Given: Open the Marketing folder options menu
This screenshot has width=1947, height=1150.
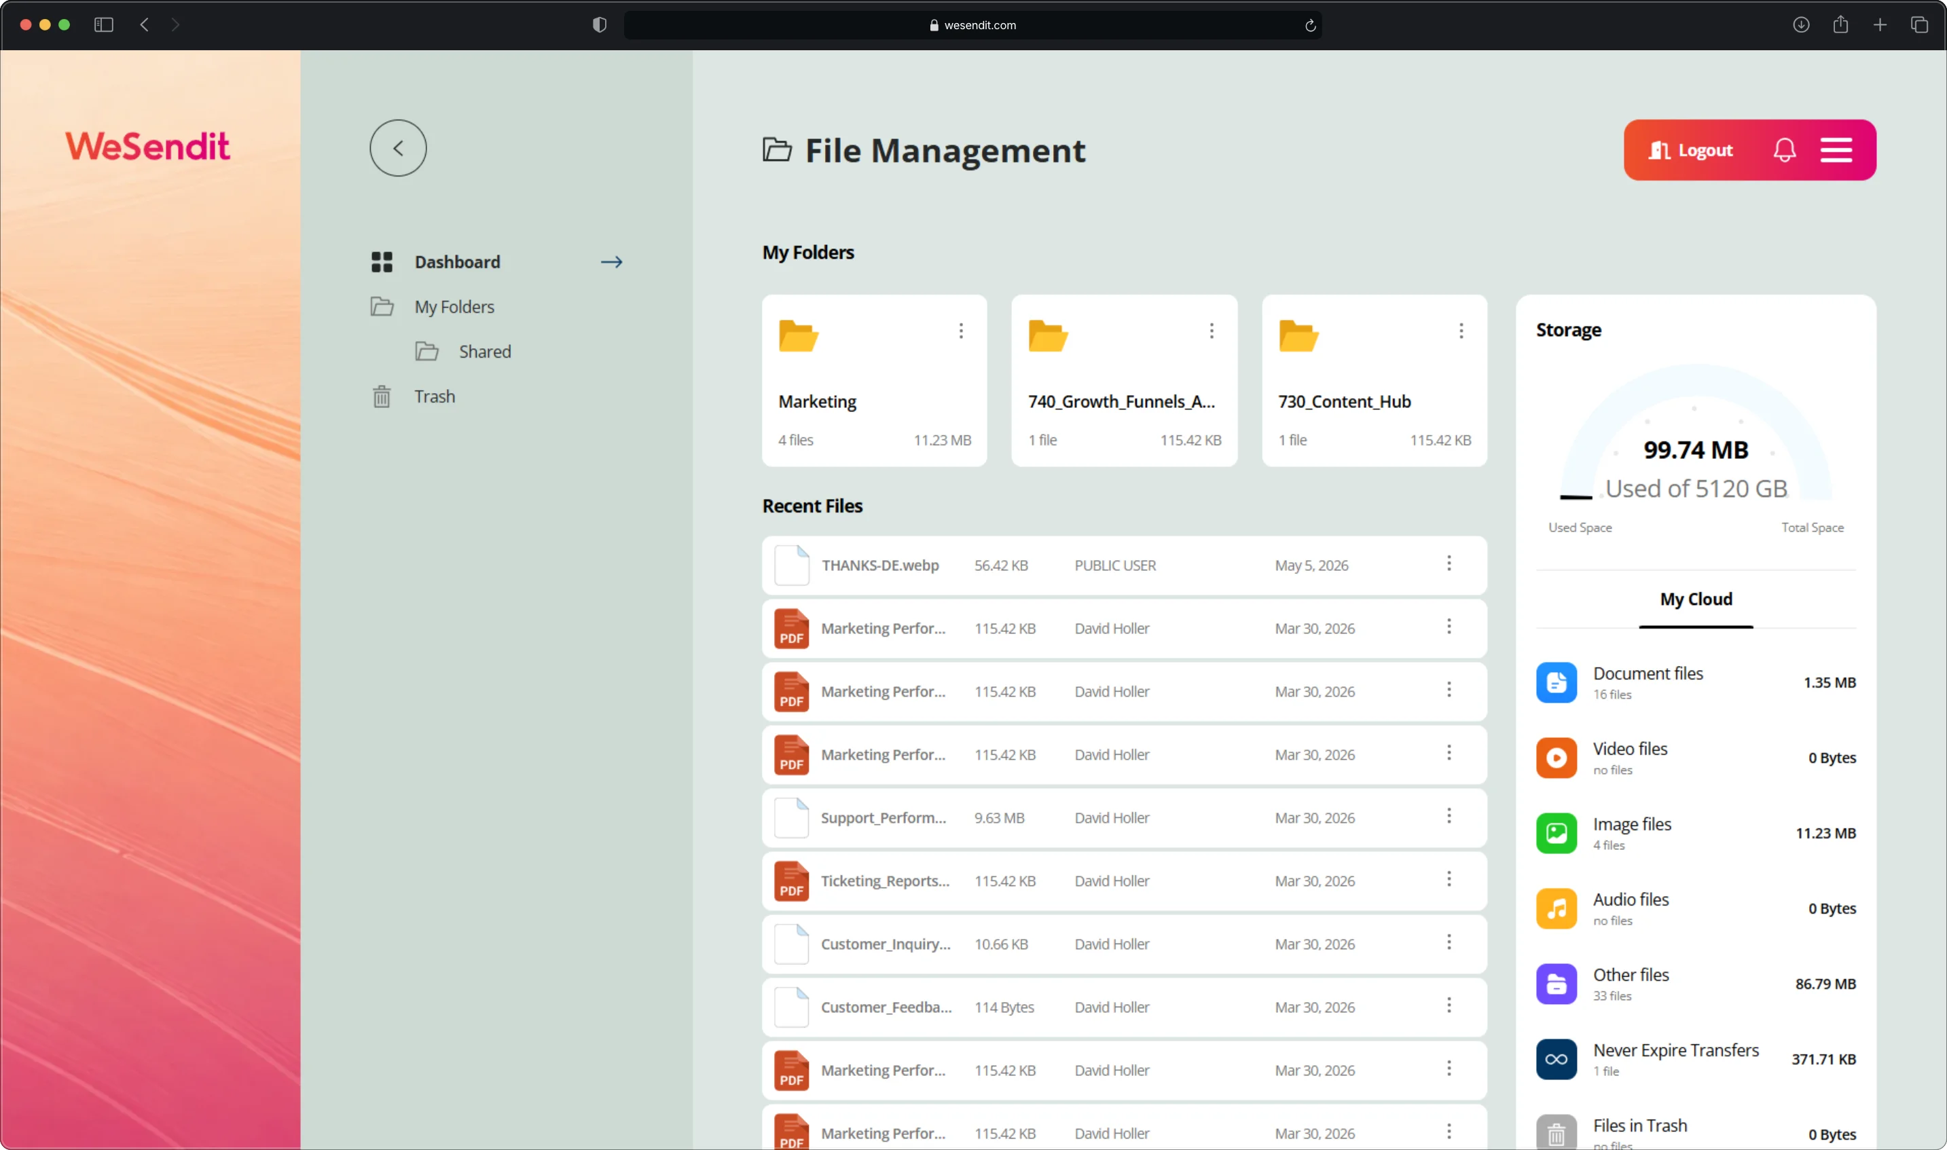Looking at the screenshot, I should point(961,331).
